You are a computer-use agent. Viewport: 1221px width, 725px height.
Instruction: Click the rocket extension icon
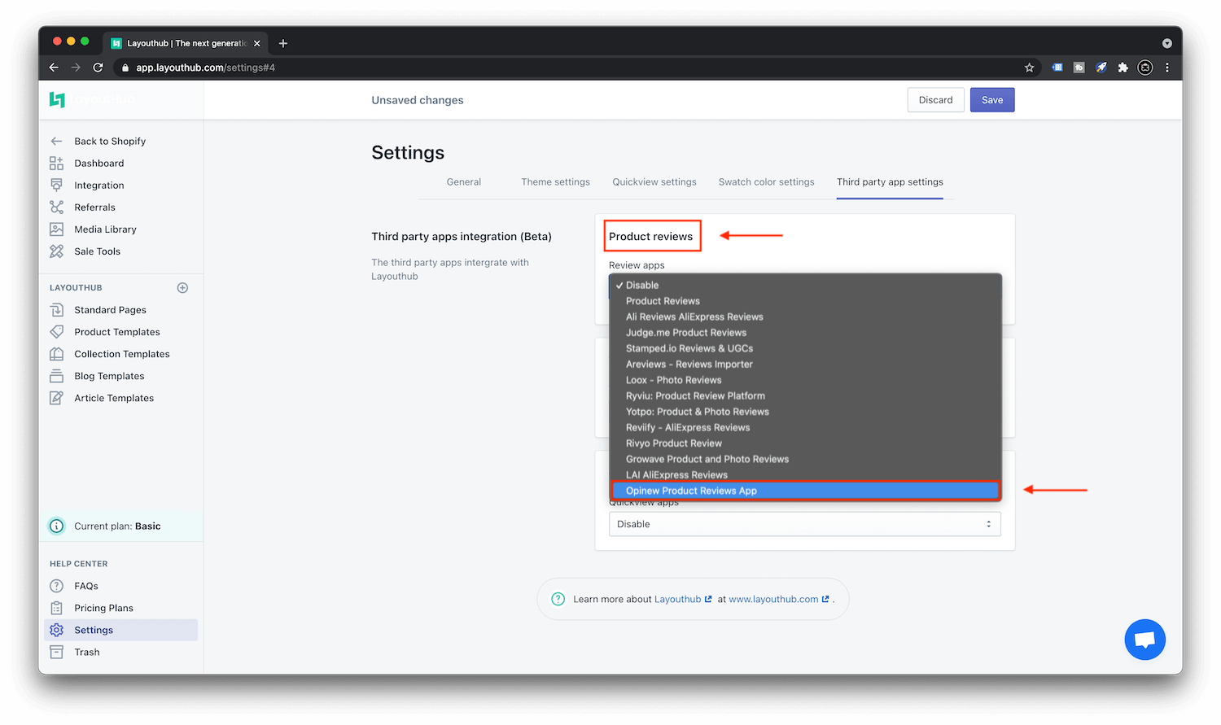point(1101,68)
